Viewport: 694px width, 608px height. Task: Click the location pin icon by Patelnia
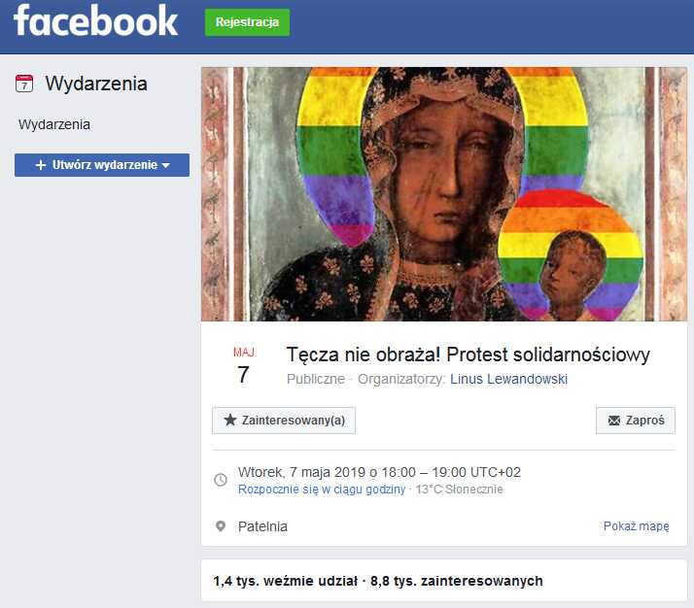(x=221, y=526)
